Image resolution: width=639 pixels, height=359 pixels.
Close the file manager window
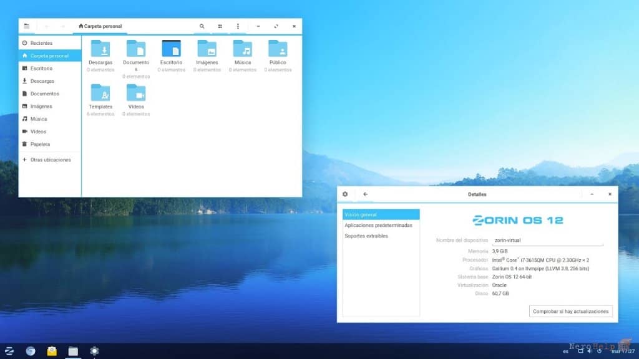294,26
